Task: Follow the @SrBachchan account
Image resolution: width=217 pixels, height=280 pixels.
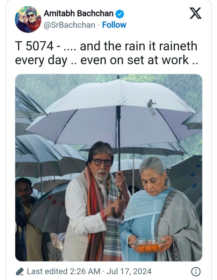Action: 114,25
